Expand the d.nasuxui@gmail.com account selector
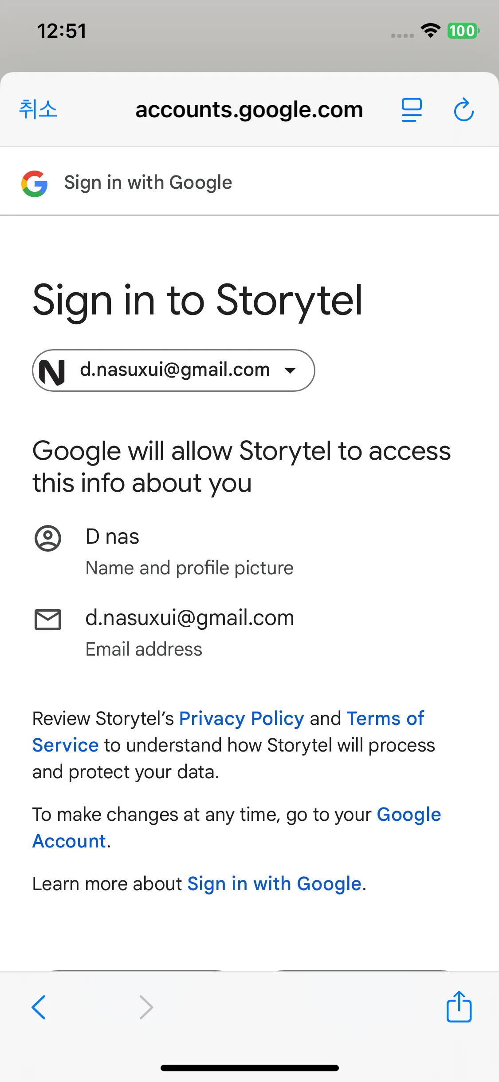Viewport: 499px width, 1082px height. pos(174,370)
